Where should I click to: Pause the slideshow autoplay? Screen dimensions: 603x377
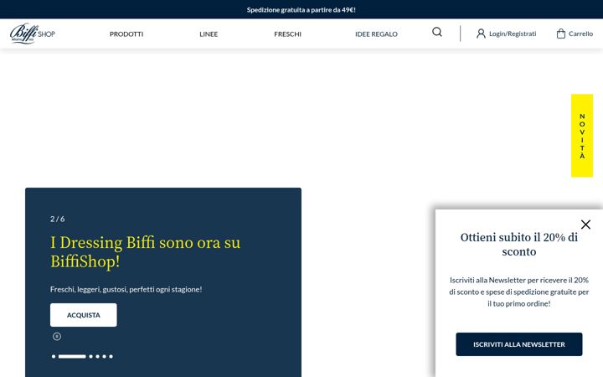pyautogui.click(x=57, y=337)
